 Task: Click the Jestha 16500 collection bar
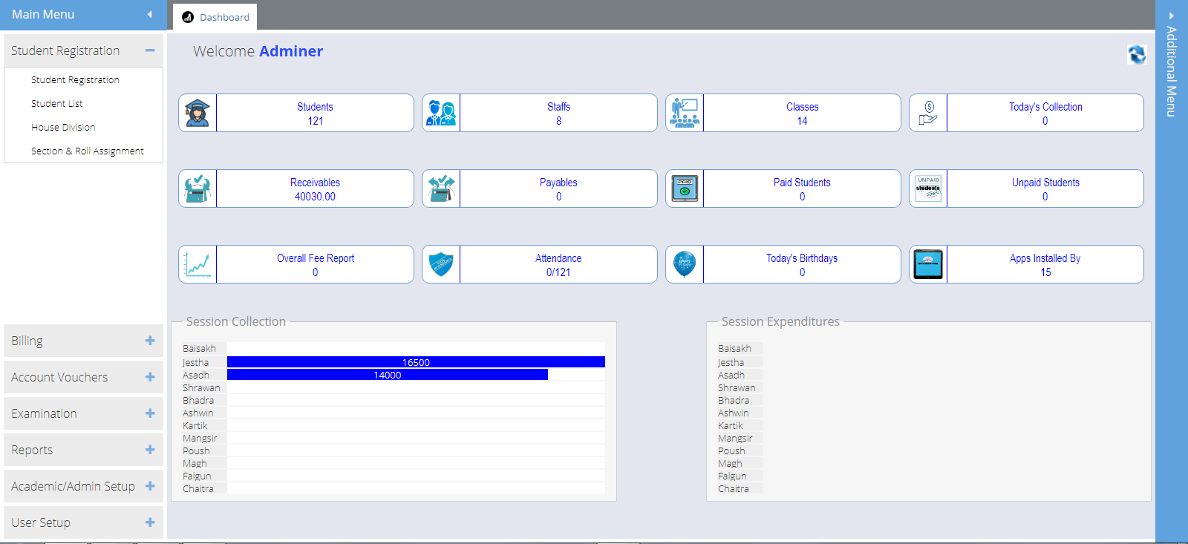416,362
